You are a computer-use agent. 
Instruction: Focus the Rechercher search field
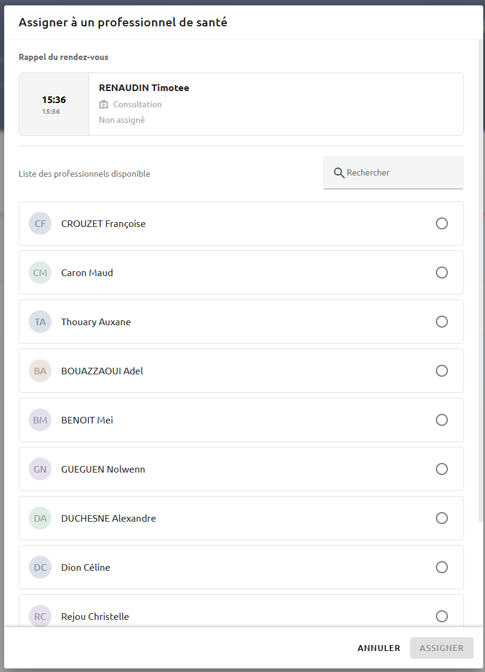click(x=393, y=172)
